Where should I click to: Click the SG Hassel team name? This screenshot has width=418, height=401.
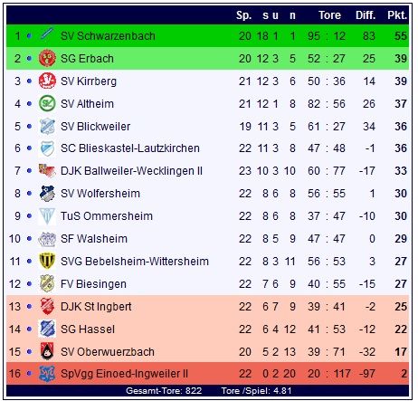pos(88,329)
